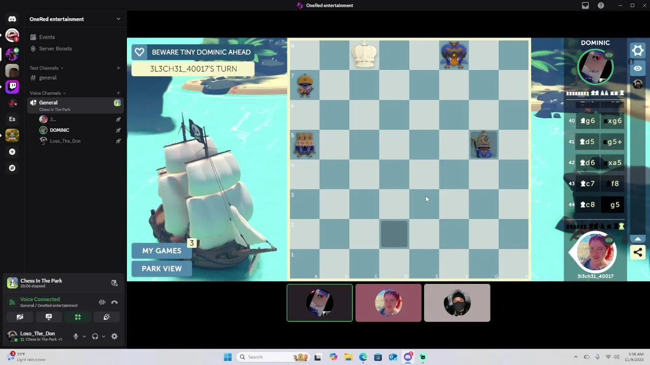Select the red-haired participant video tile
This screenshot has height=365, width=650.
click(388, 303)
